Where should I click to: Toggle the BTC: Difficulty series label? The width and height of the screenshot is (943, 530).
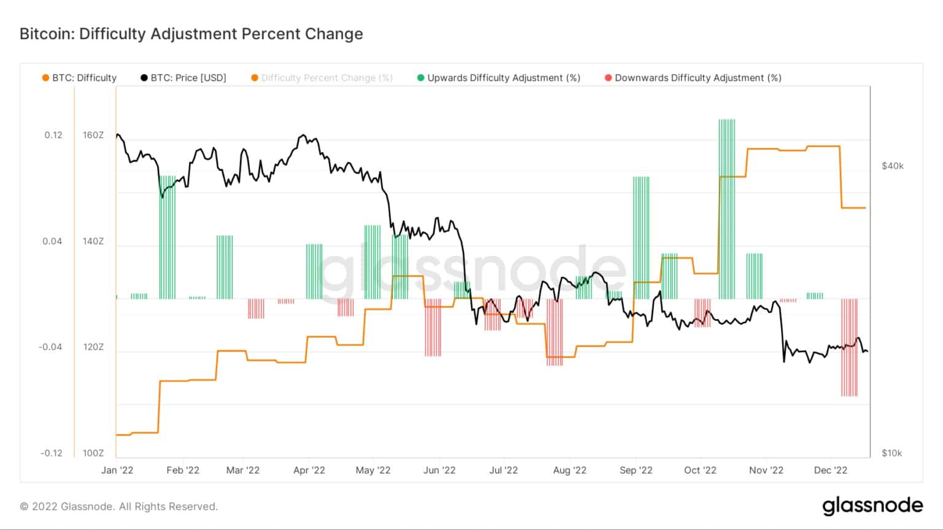coord(84,78)
